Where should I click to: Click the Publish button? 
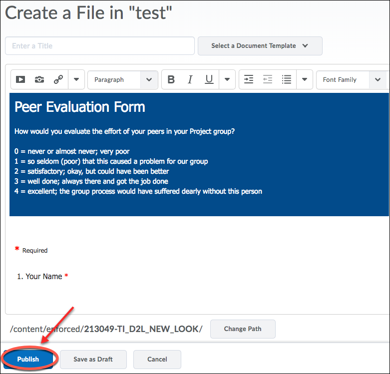(x=28, y=360)
